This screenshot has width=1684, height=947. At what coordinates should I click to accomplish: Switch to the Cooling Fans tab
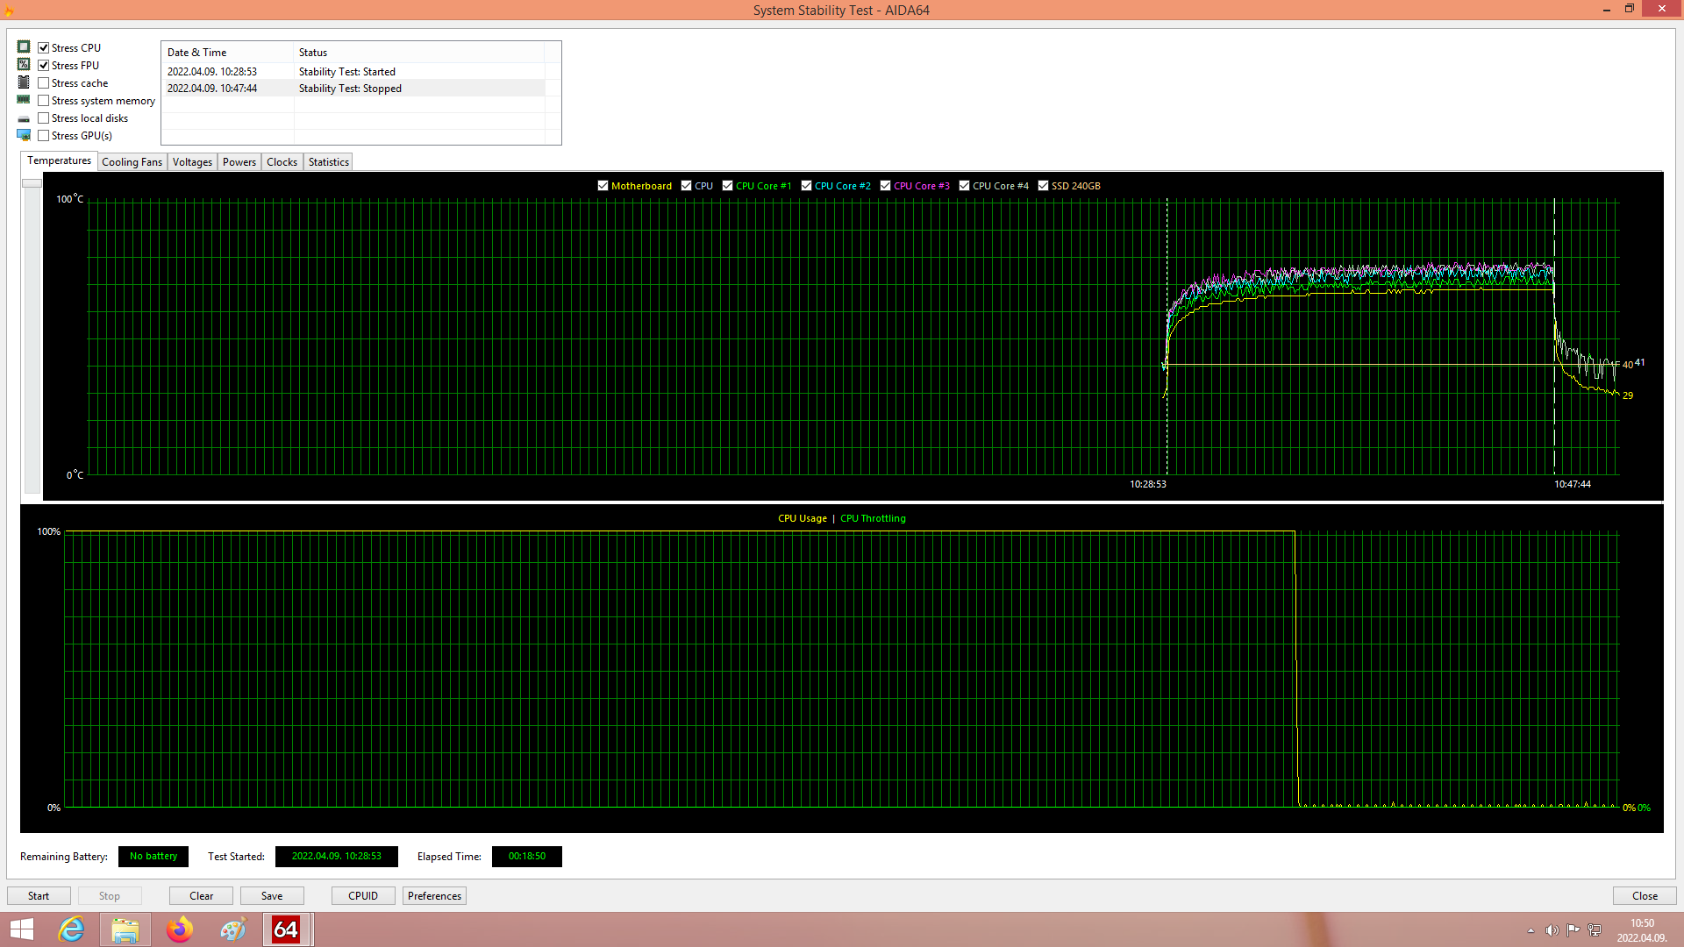point(132,162)
